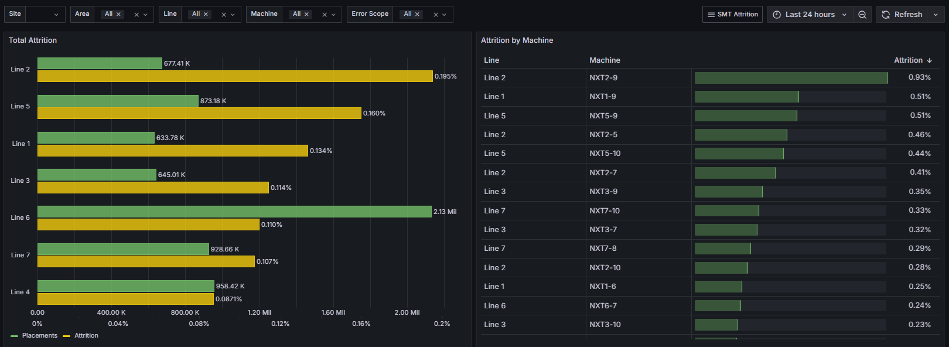Click the Attrition by Machine panel title

pyautogui.click(x=517, y=40)
